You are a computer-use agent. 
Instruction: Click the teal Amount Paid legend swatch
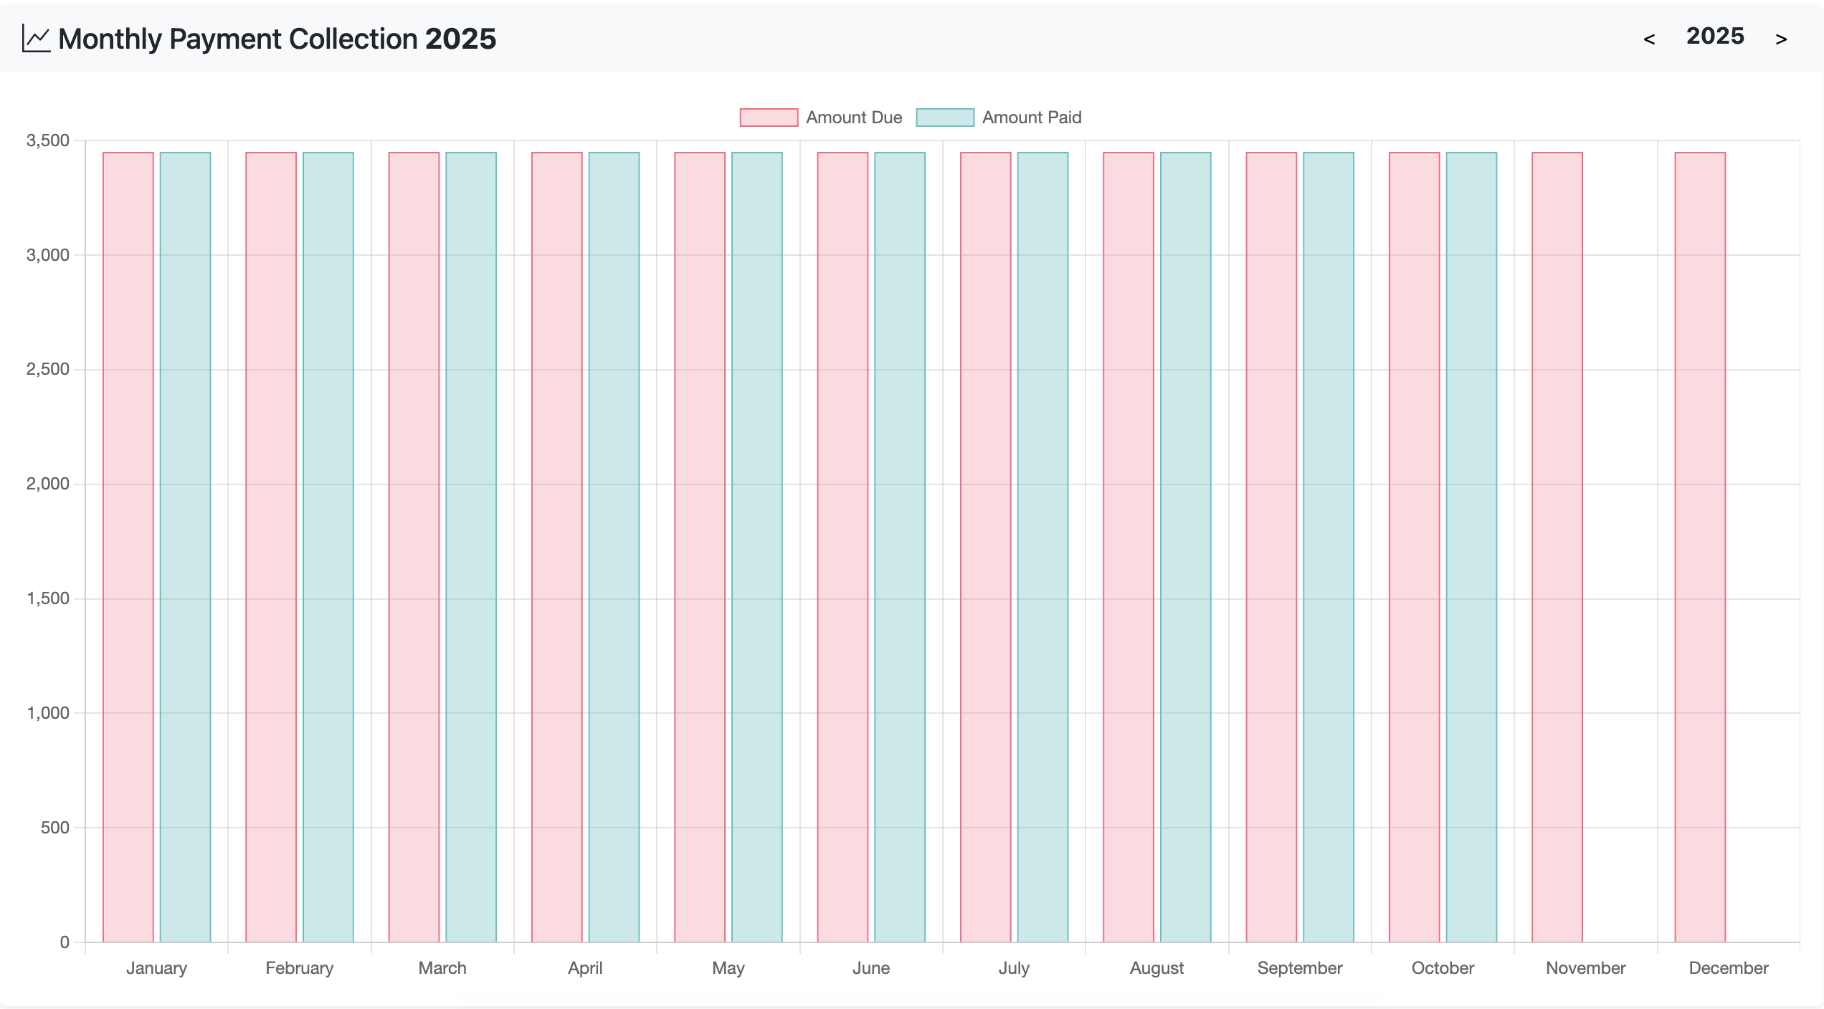pyautogui.click(x=945, y=118)
